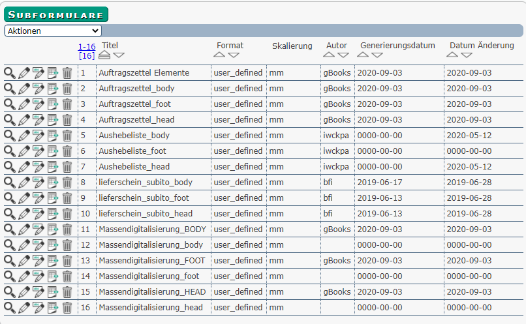Click table-eye icon in lieferschein_subito_head row
The height and width of the screenshot is (324, 526).
point(52,214)
